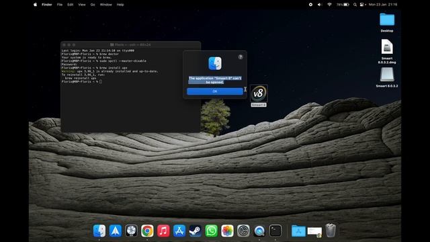
Task: Launch the Music app in the Dock
Action: coord(163,231)
